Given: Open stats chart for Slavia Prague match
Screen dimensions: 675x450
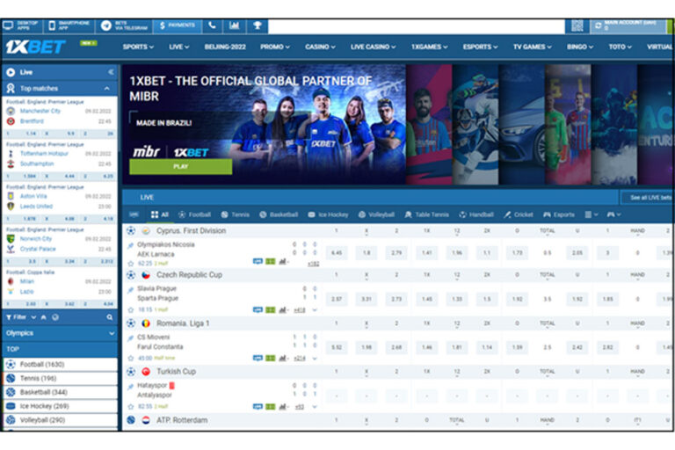Looking at the screenshot, I should (282, 309).
